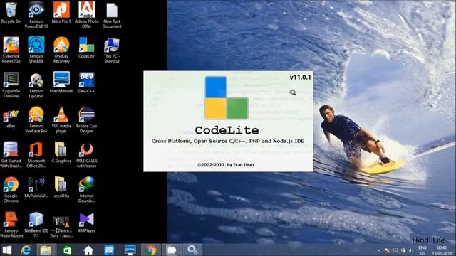The height and width of the screenshot is (256, 456).
Task: Launch Lenovo SHAREit shortcut
Action: point(36,50)
